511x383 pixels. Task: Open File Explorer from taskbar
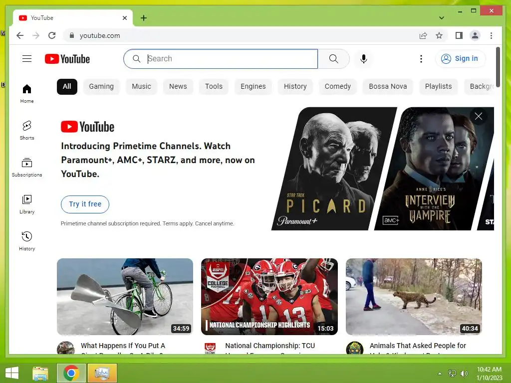[x=40, y=373]
